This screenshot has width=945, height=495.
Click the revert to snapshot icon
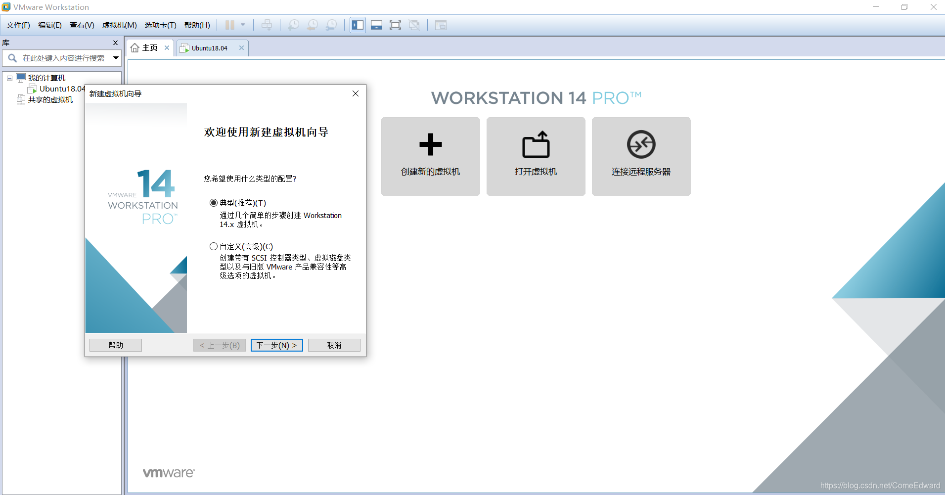pos(313,25)
